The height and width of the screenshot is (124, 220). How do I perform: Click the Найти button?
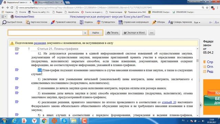click(96, 33)
